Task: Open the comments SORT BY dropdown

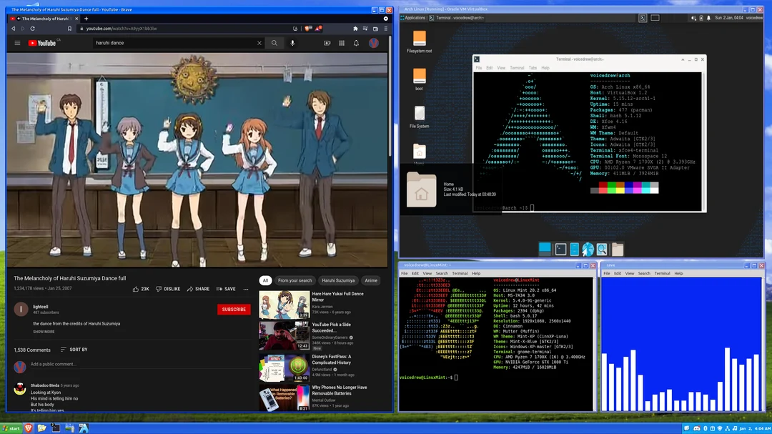Action: (x=74, y=350)
